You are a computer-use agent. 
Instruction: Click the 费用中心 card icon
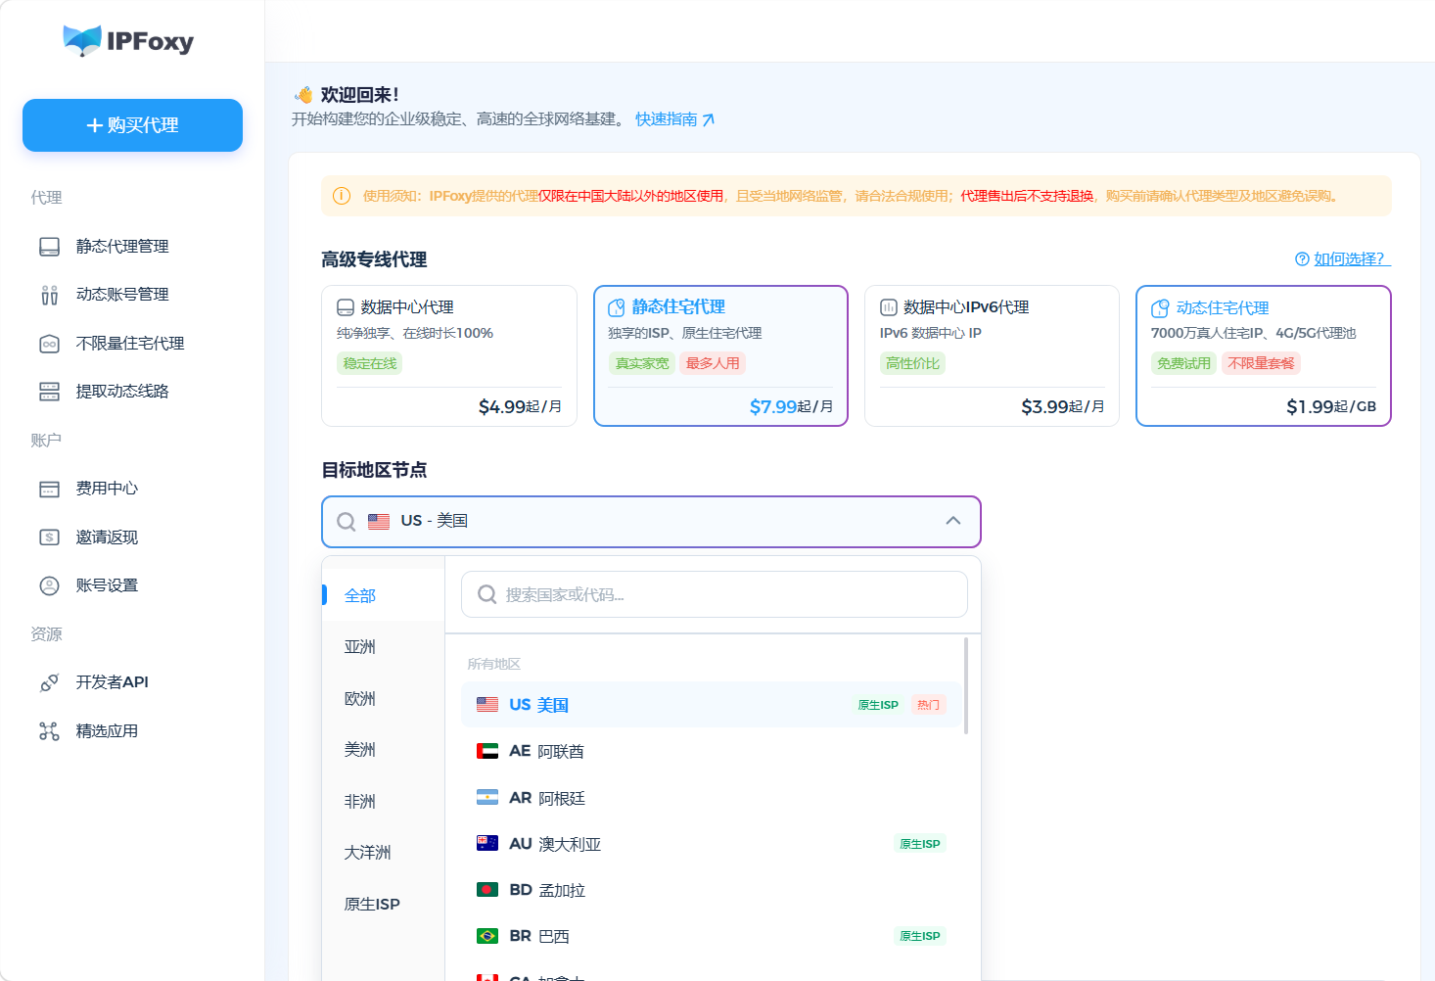pos(49,489)
